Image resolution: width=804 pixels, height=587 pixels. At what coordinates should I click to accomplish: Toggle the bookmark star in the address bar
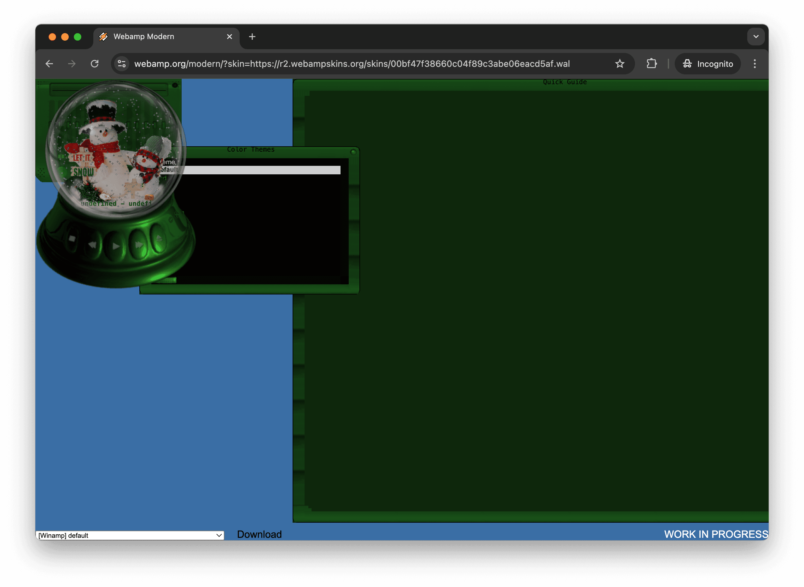[620, 64]
